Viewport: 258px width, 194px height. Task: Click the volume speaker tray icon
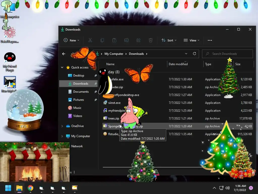(228, 188)
